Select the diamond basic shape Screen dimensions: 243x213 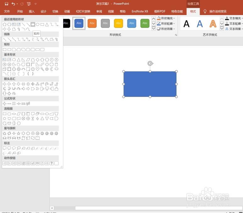37,60
